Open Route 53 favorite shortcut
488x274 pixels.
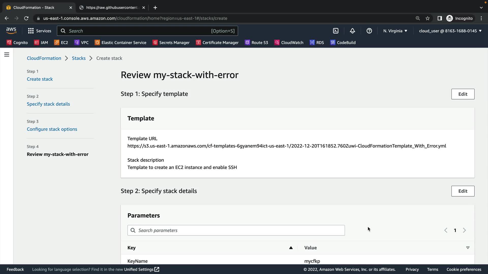click(x=256, y=43)
